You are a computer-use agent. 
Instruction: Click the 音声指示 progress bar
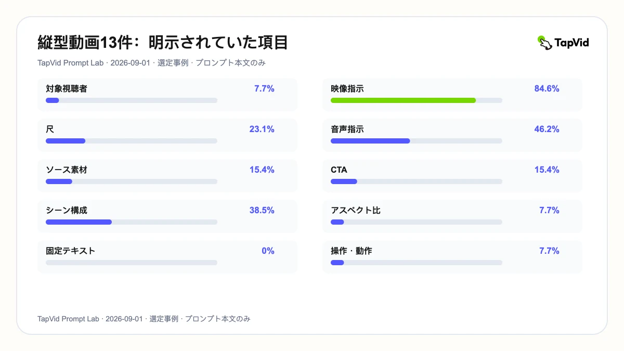417,141
